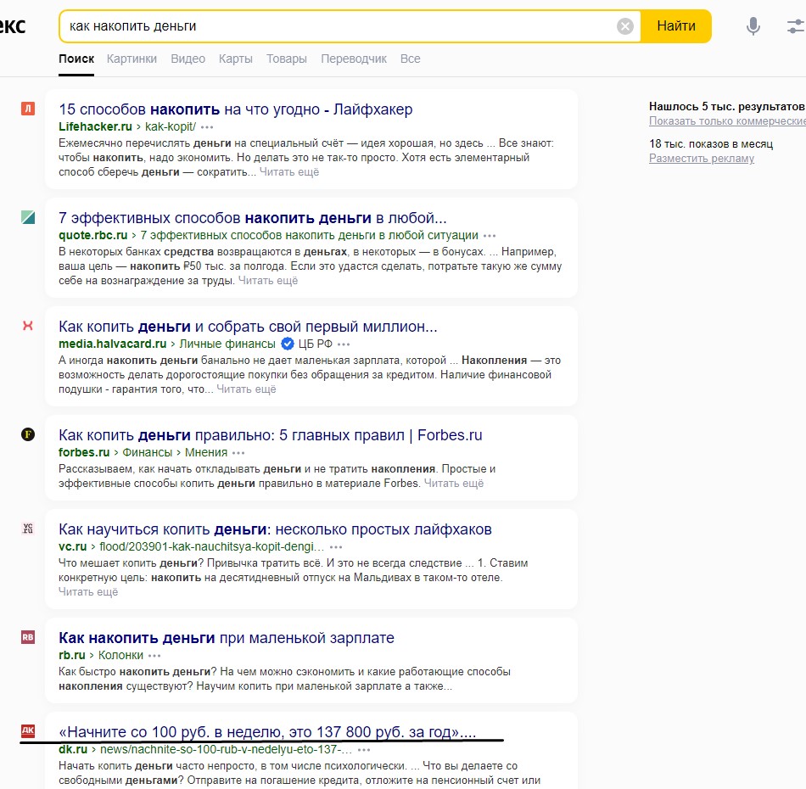Click the 'Личные финансы' breadcrumb
Viewport: 806px width, 789px height.
tap(227, 344)
